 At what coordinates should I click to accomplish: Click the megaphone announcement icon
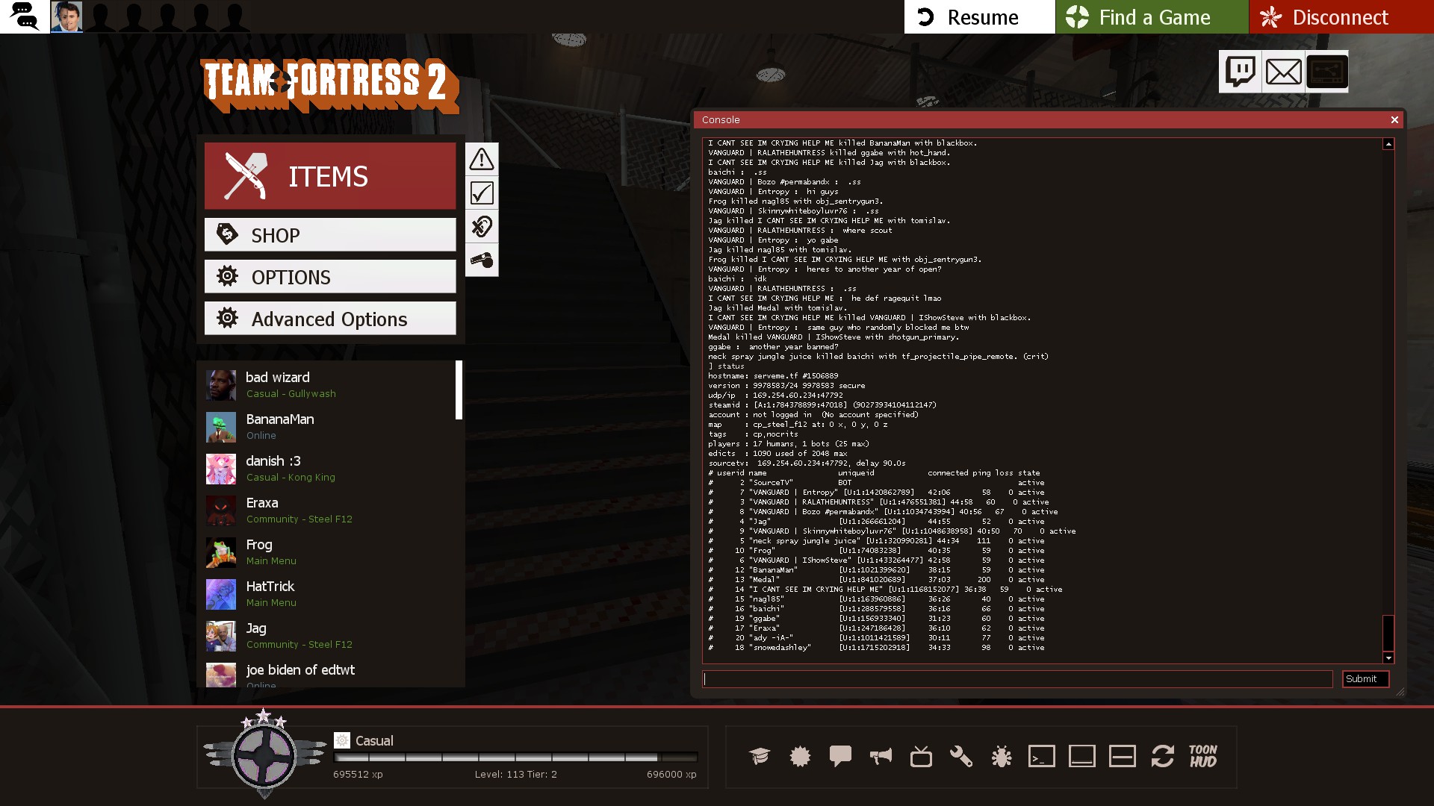point(881,757)
